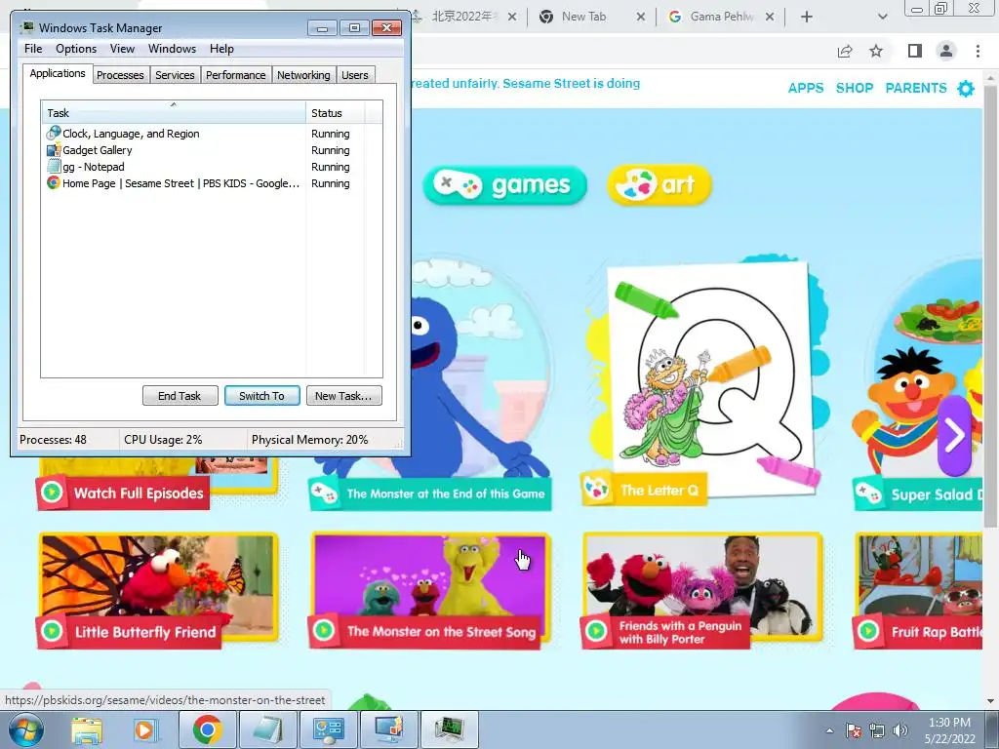This screenshot has height=749, width=999.
Task: Open Windows Start menu orb
Action: 24,729
